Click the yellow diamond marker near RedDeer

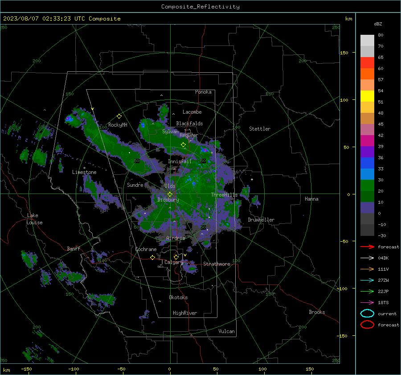(x=183, y=145)
